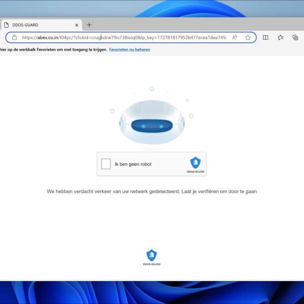This screenshot has width=304, height=304.
Task: Click text 'We hebben verdacht verkeer van uw netwerk gedetecteerd'
Action: point(113,191)
